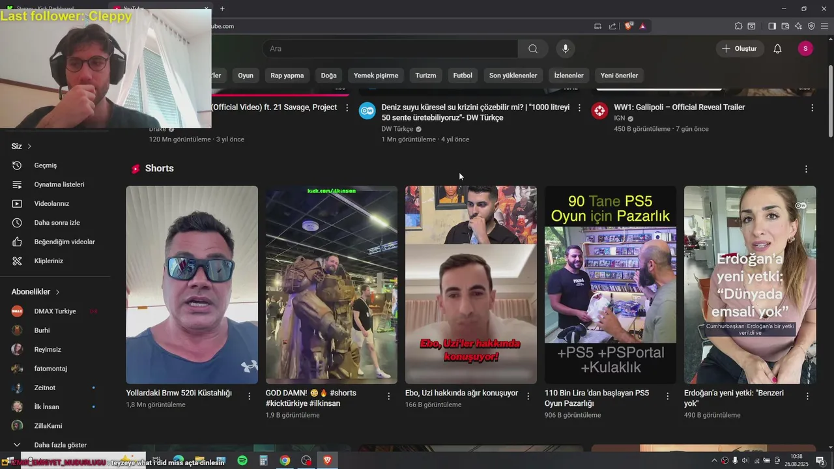Expand the Abonelikler section chevron
Image resolution: width=834 pixels, height=469 pixels.
point(57,292)
